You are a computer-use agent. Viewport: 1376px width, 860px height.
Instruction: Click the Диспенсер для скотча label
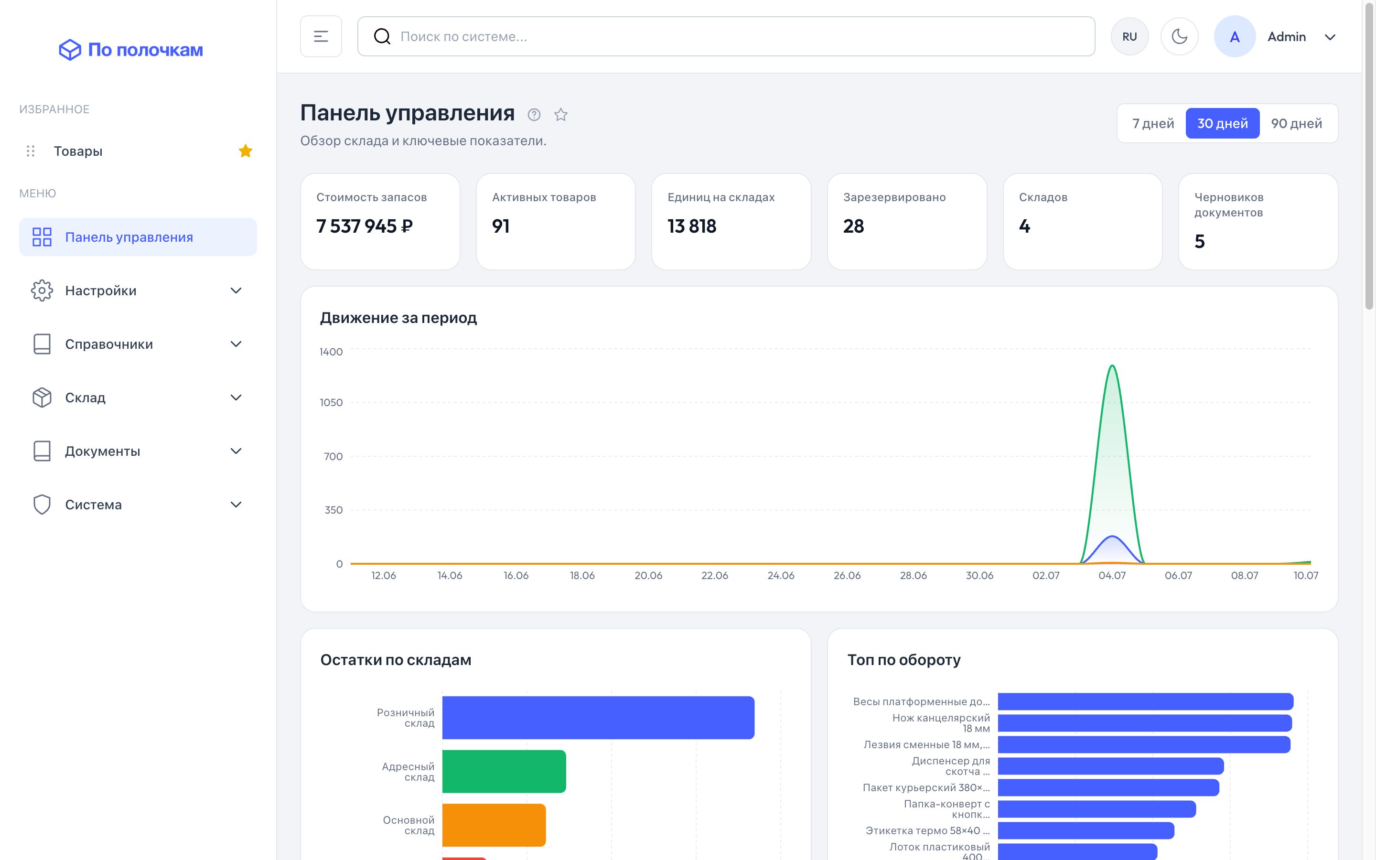950,765
